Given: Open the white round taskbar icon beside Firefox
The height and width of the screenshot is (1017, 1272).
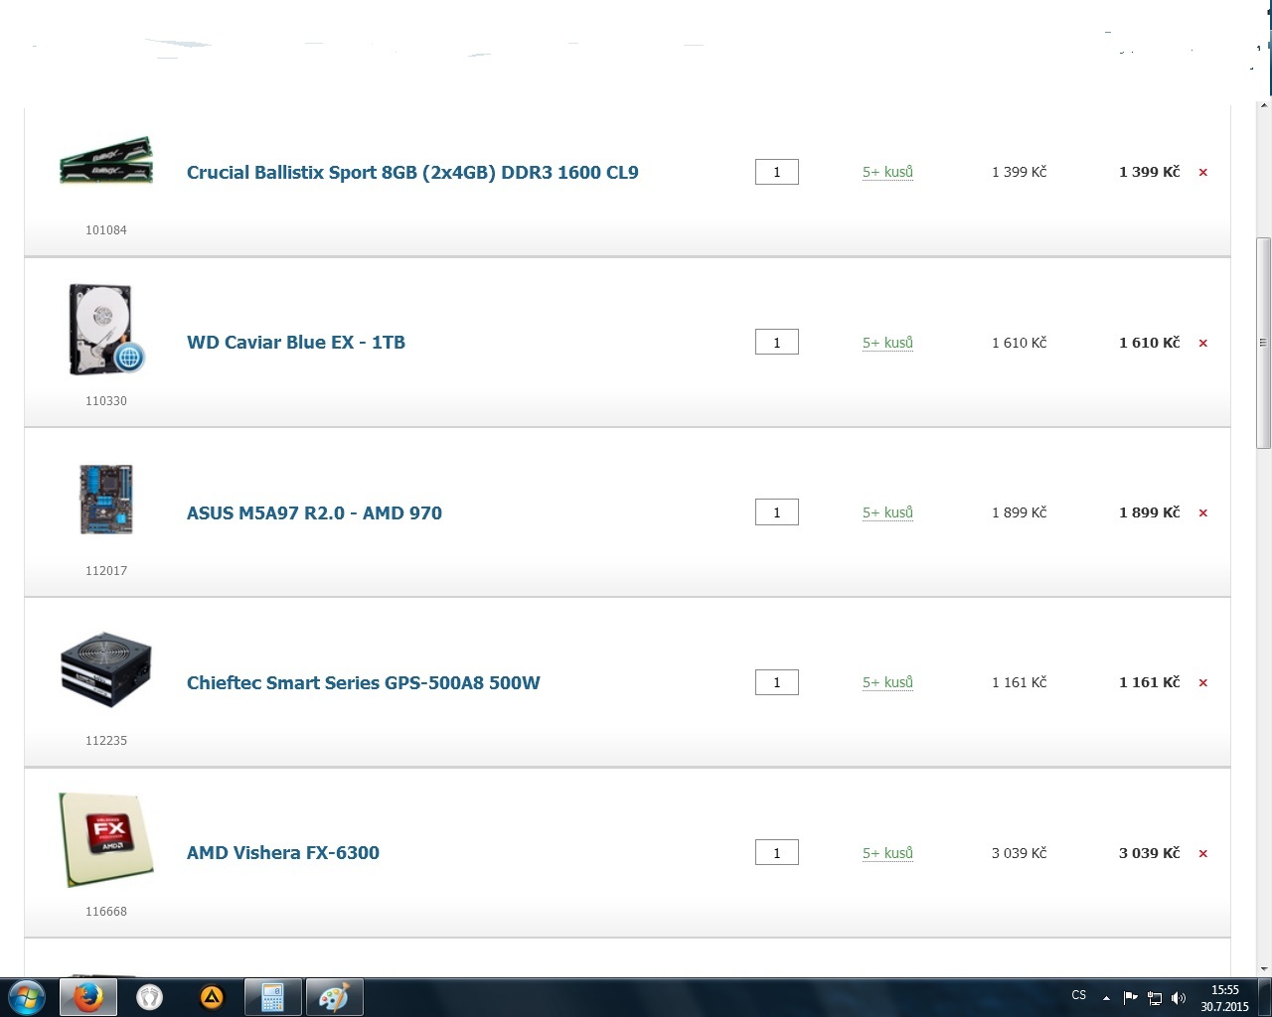Looking at the screenshot, I should pyautogui.click(x=149, y=996).
